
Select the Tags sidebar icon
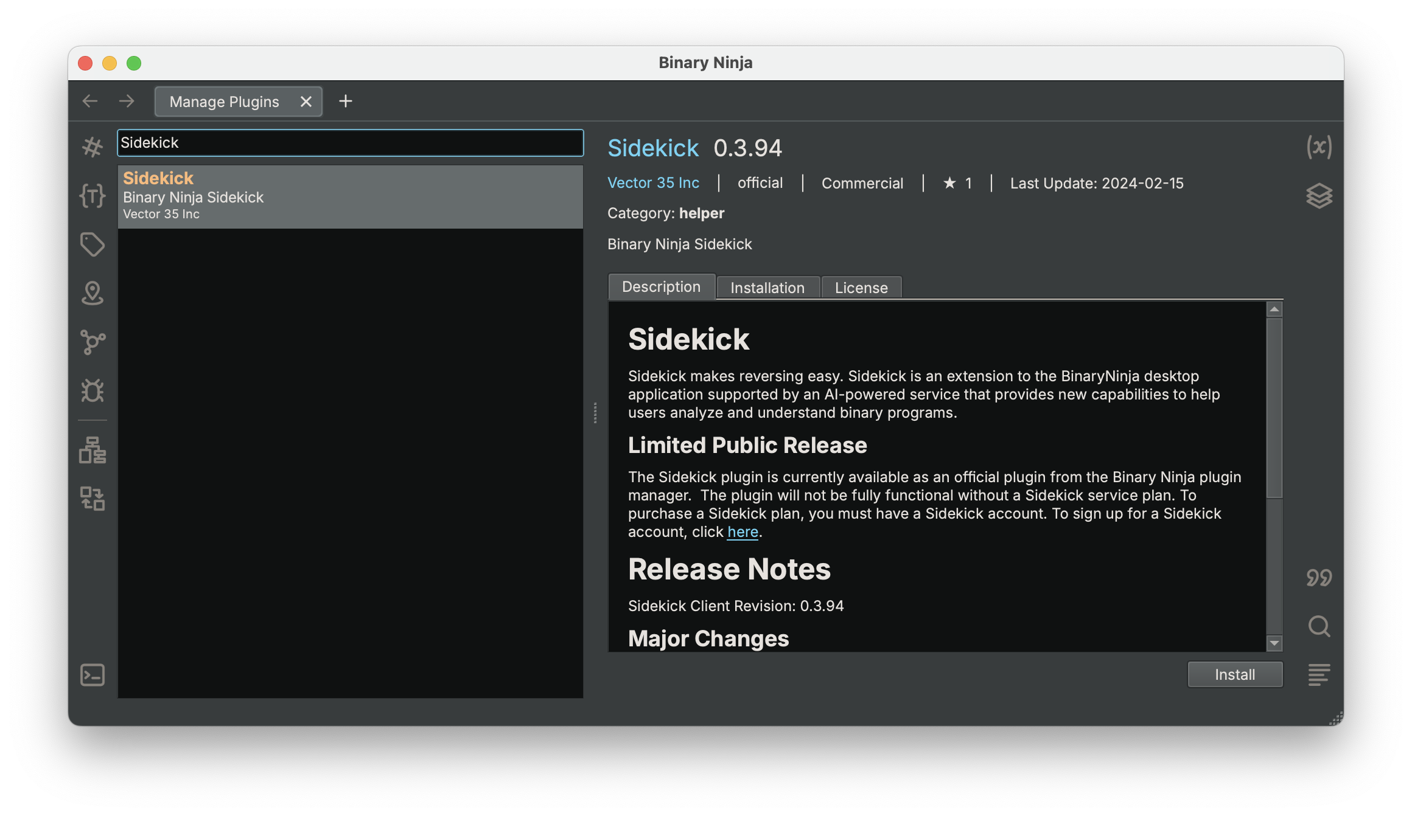click(93, 244)
